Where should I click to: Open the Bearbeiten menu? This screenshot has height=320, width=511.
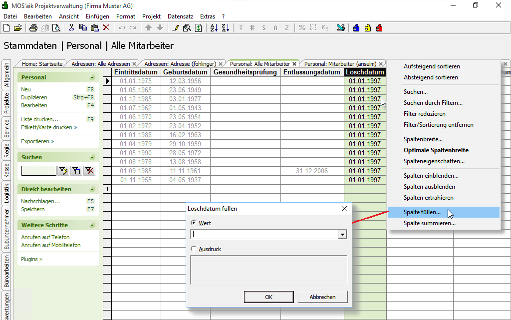(38, 16)
